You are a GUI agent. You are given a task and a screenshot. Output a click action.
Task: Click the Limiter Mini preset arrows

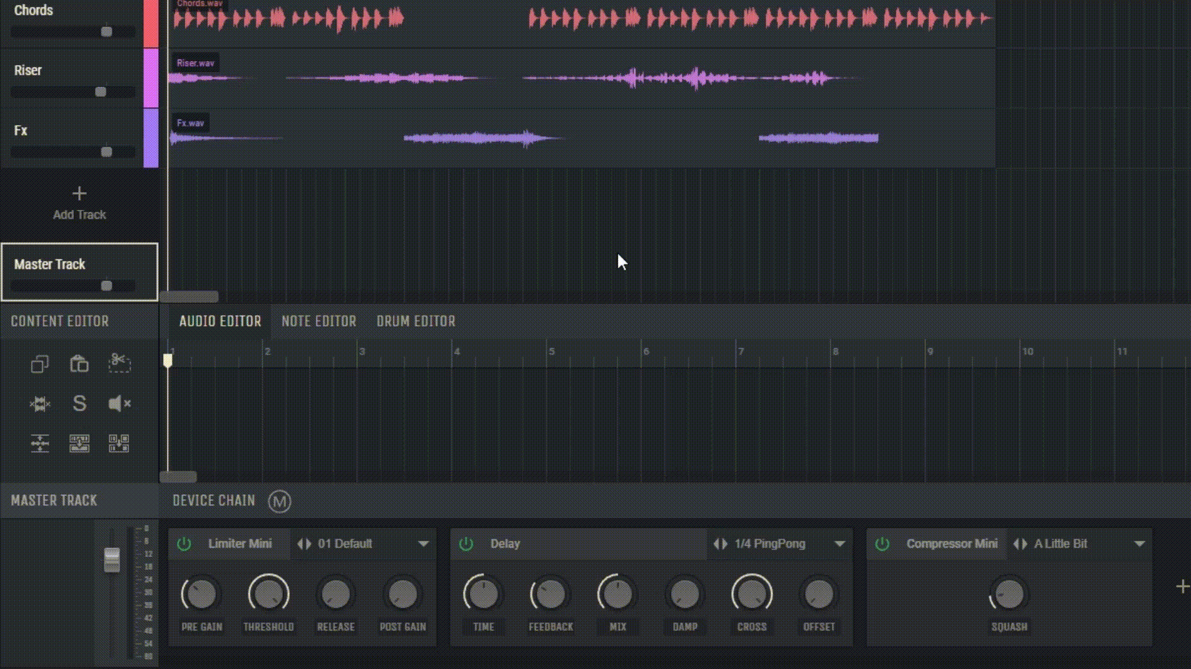pos(304,544)
